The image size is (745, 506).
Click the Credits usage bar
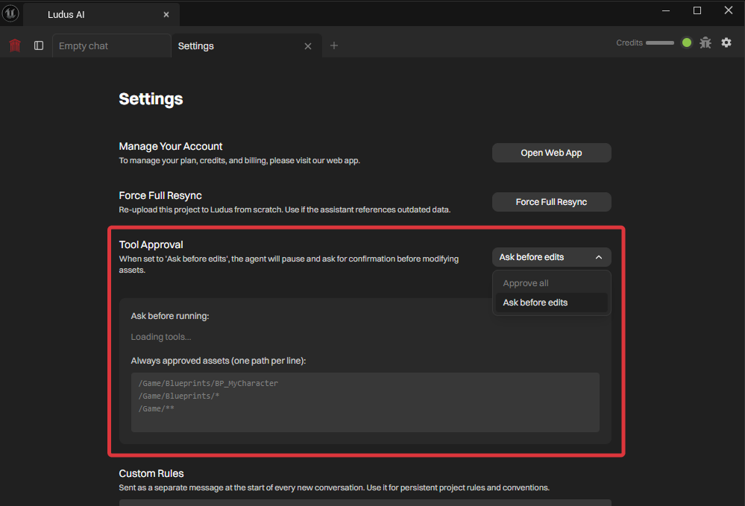[660, 42]
